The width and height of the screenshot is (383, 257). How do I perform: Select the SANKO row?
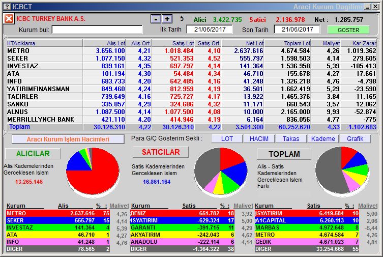click(x=191, y=104)
